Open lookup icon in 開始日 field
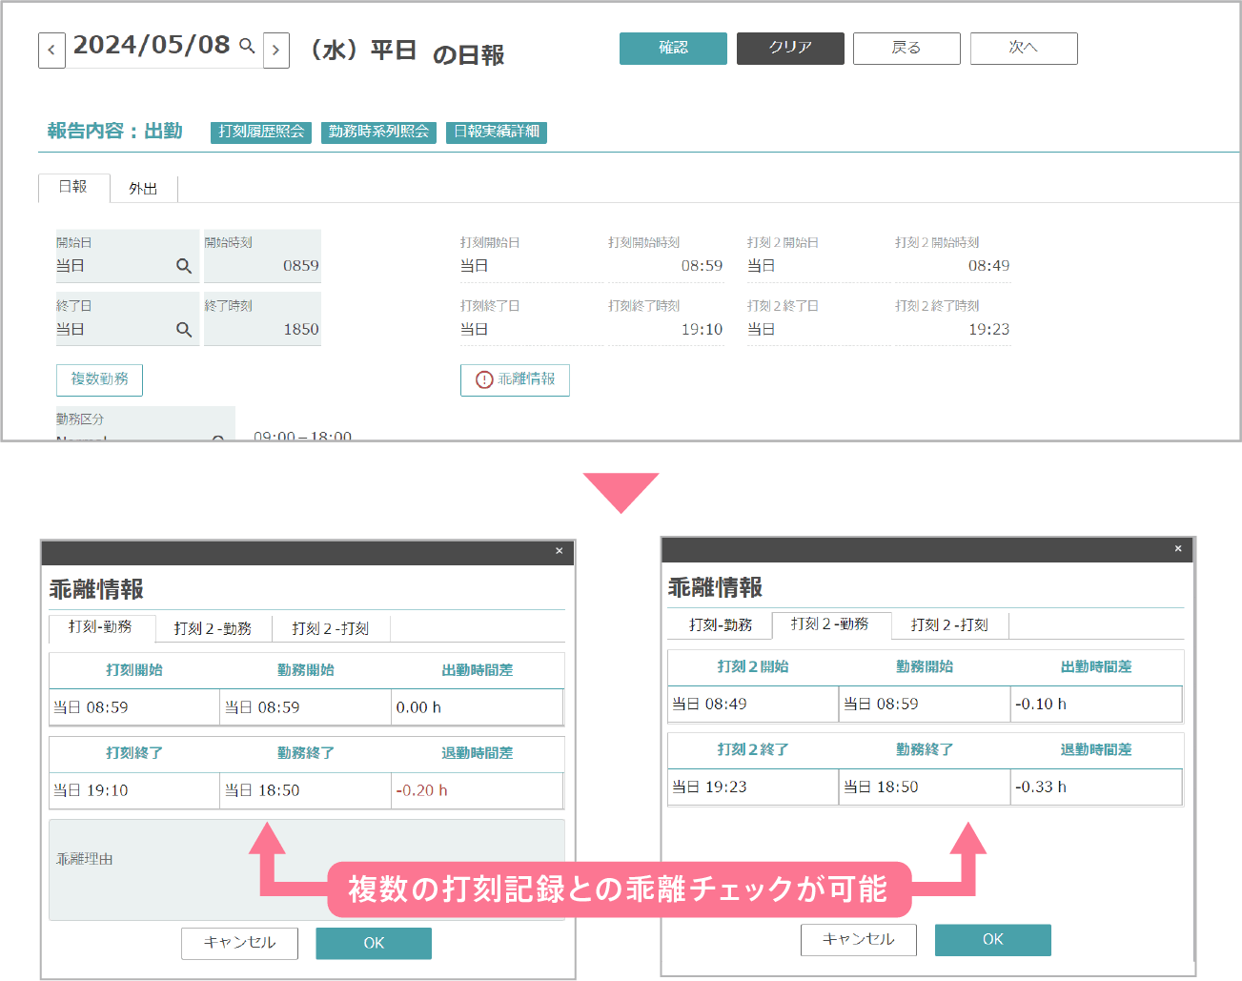 pyautogui.click(x=184, y=266)
